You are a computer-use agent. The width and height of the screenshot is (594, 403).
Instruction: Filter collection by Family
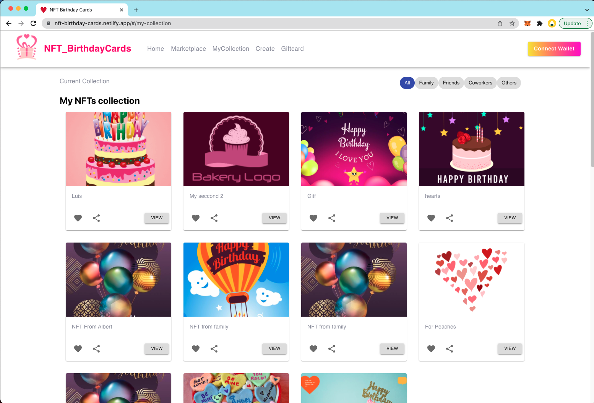tap(426, 83)
